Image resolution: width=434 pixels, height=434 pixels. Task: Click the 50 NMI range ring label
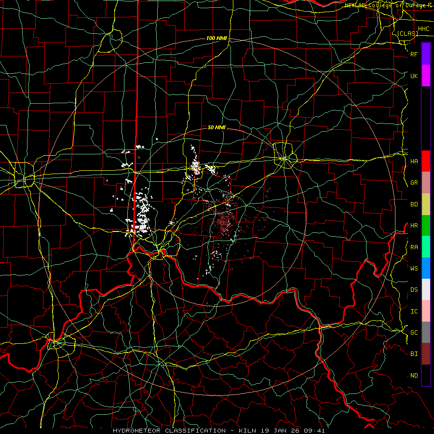coord(217,128)
